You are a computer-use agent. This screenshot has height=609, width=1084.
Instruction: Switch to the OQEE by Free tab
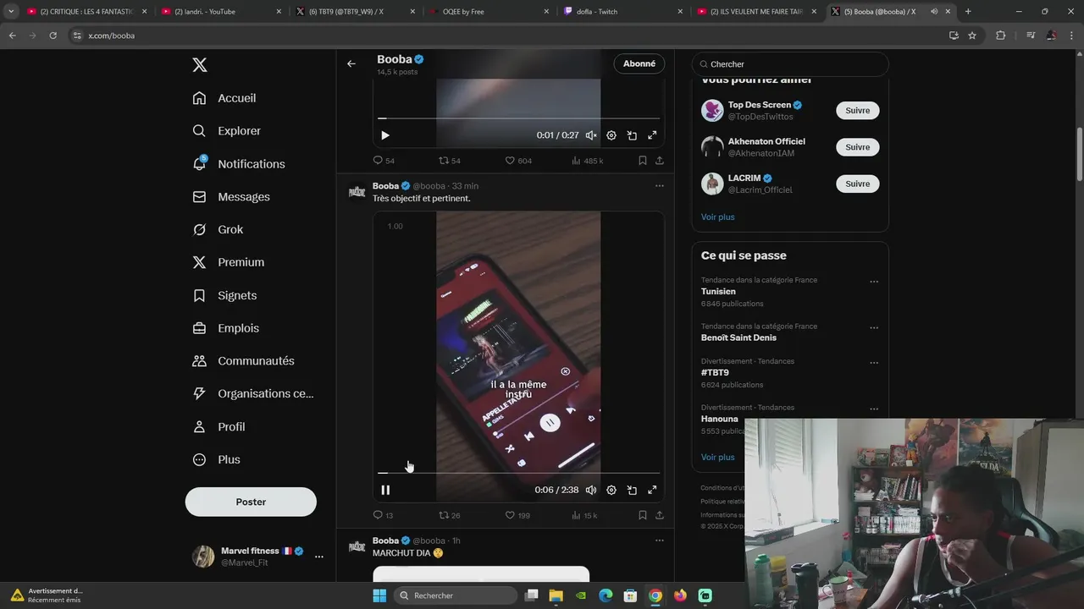[489, 12]
